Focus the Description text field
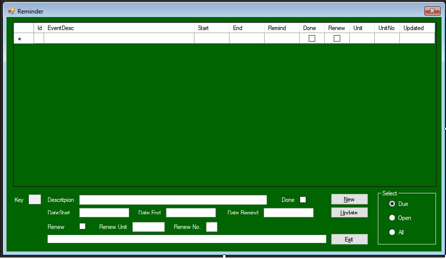 coord(173,200)
